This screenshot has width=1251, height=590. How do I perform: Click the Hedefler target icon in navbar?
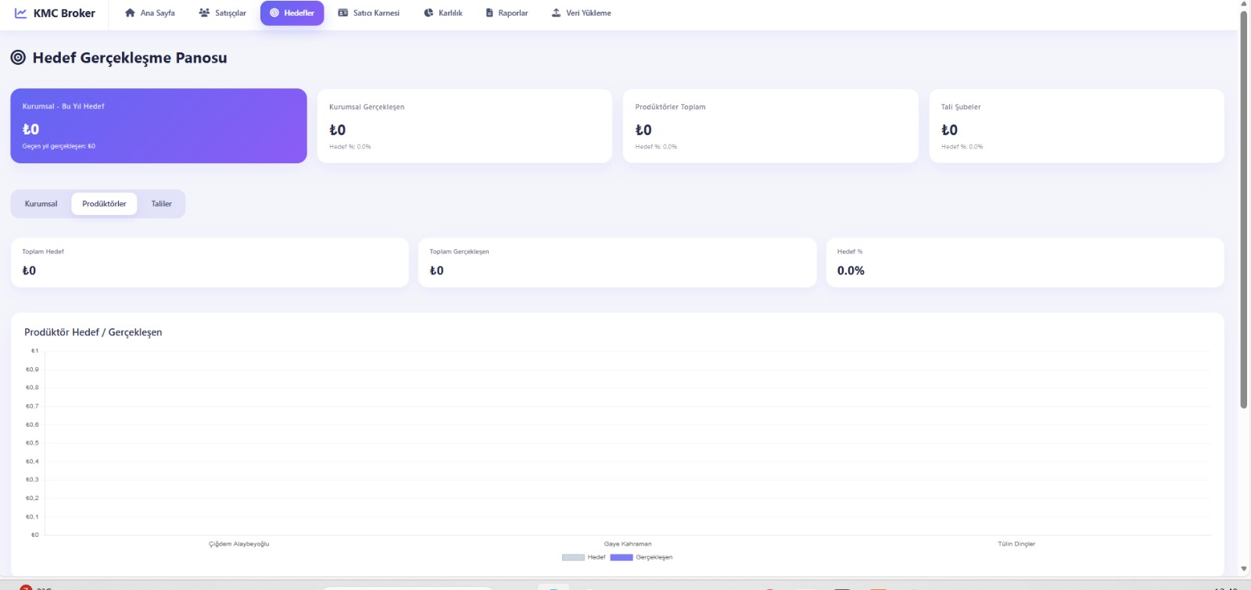tap(274, 13)
